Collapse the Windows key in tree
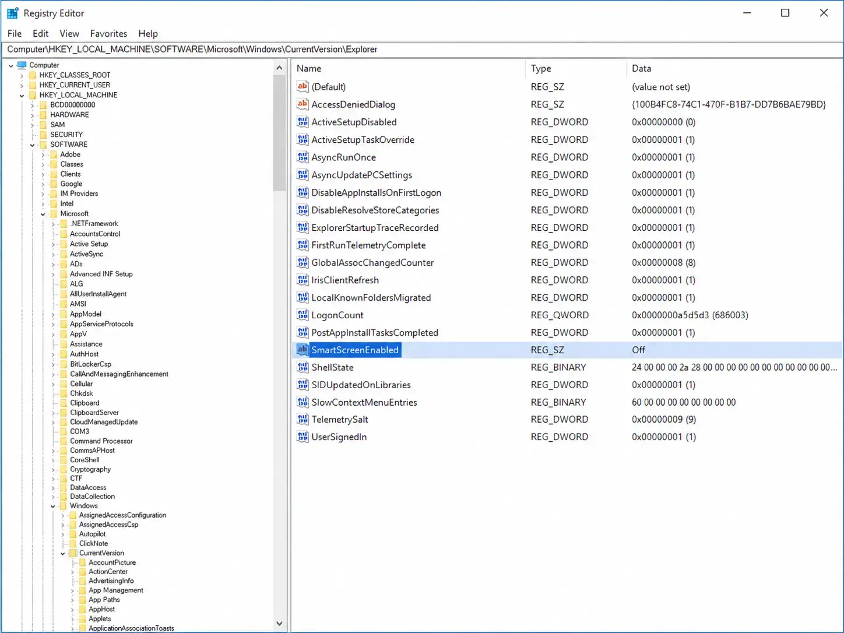 (x=52, y=507)
